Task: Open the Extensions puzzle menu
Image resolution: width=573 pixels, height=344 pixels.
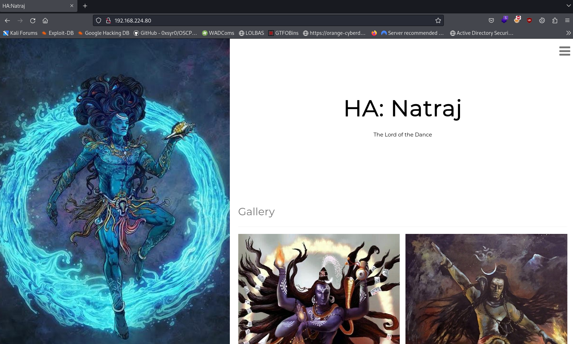Action: coord(555,20)
